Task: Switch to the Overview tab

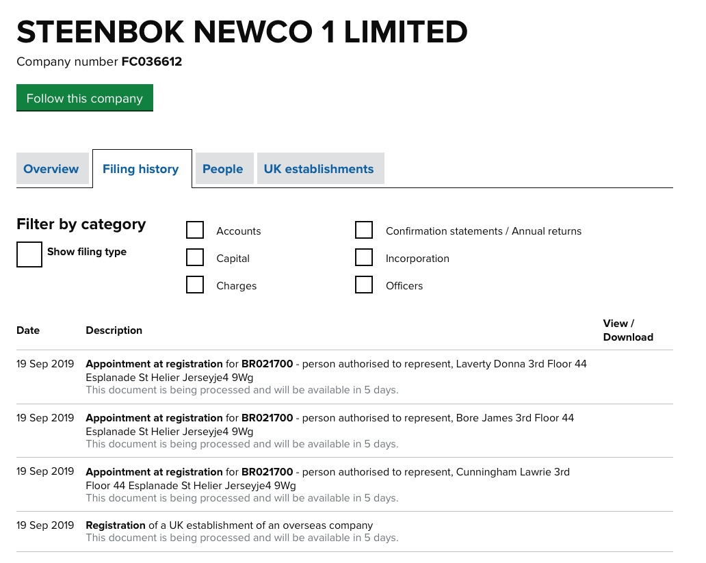Action: [x=51, y=169]
